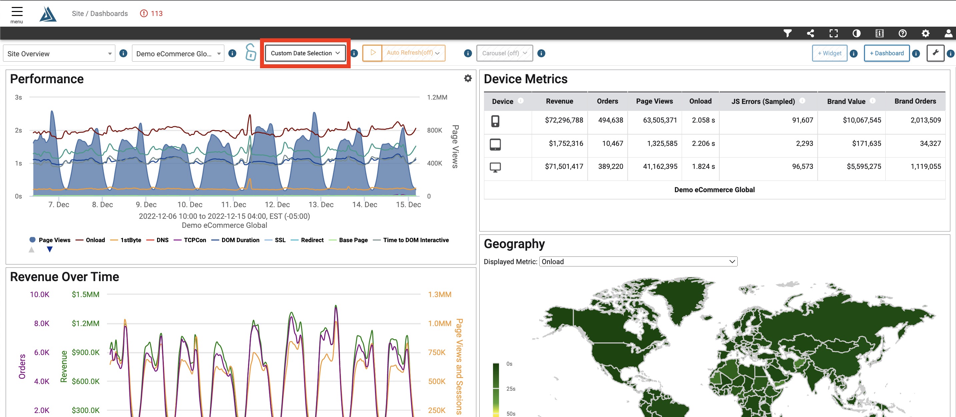Sort table by Page Views column header
956x417 pixels.
[654, 101]
